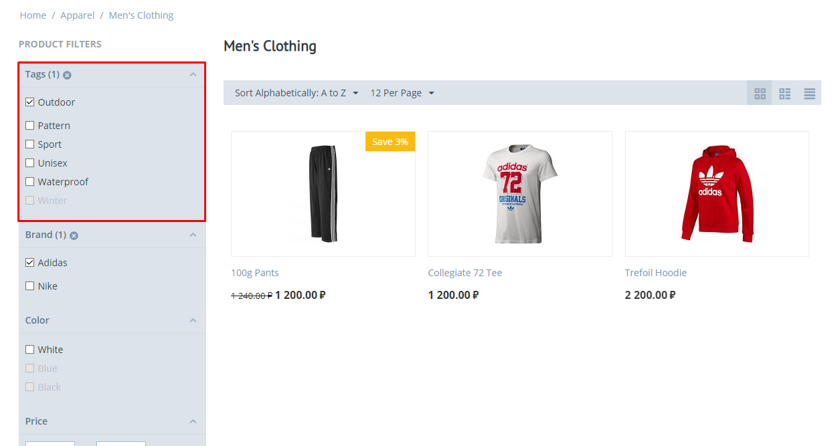Uncheck the Adidas brand checkbox
834x446 pixels.
[x=29, y=263]
